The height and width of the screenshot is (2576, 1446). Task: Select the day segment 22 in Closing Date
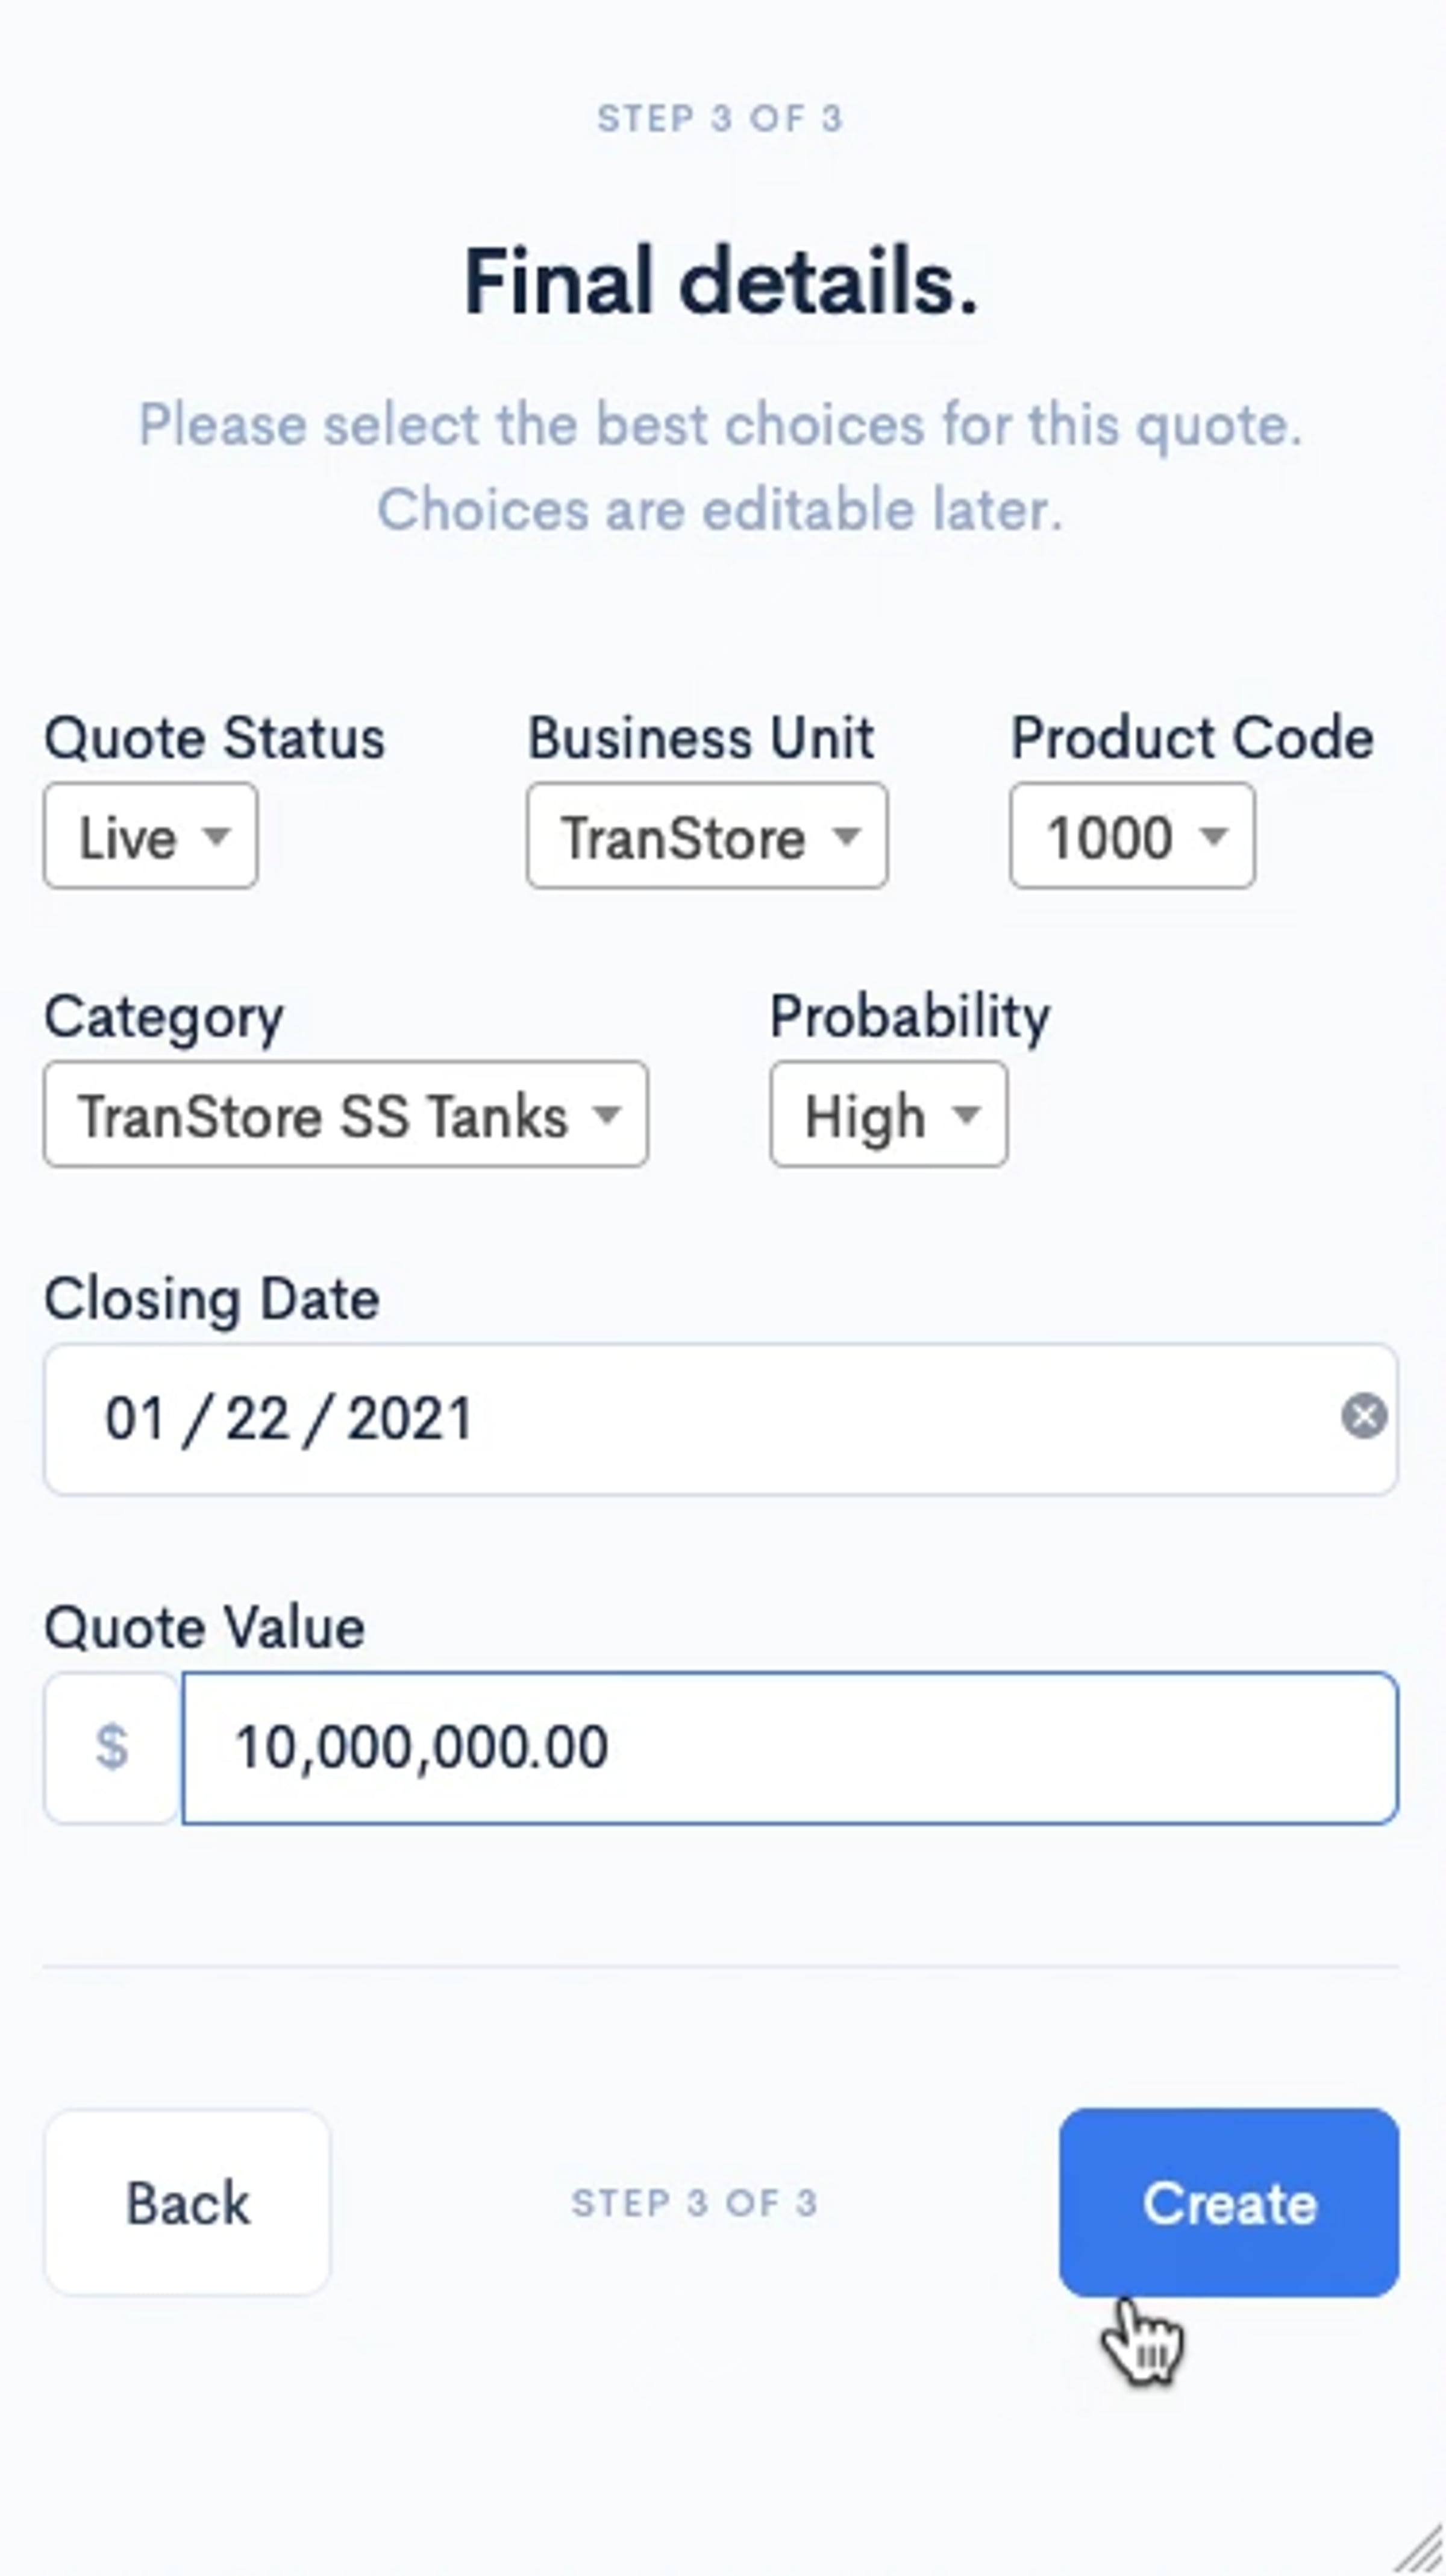[257, 1419]
